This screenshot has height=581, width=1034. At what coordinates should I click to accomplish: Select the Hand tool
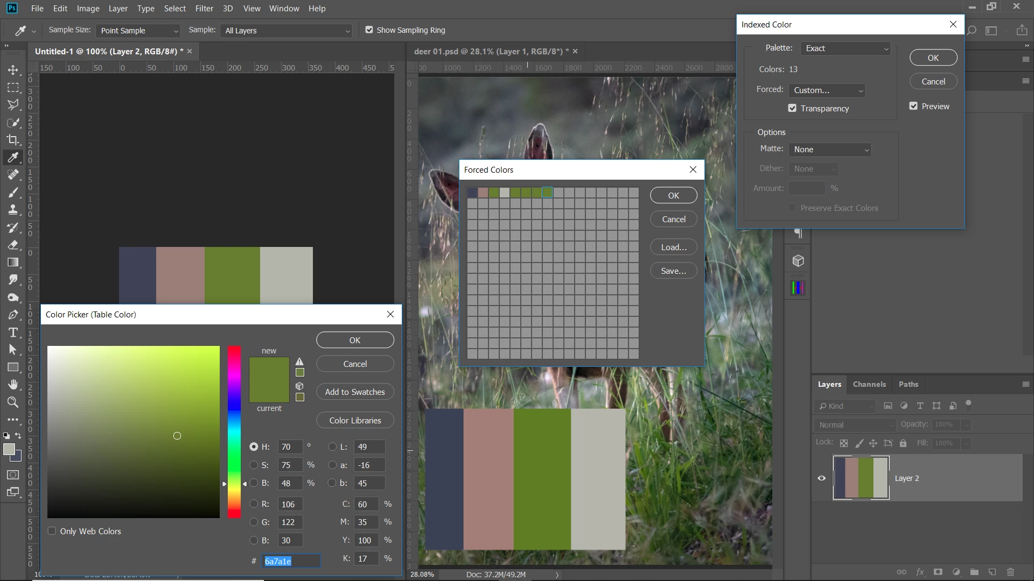[x=13, y=384]
